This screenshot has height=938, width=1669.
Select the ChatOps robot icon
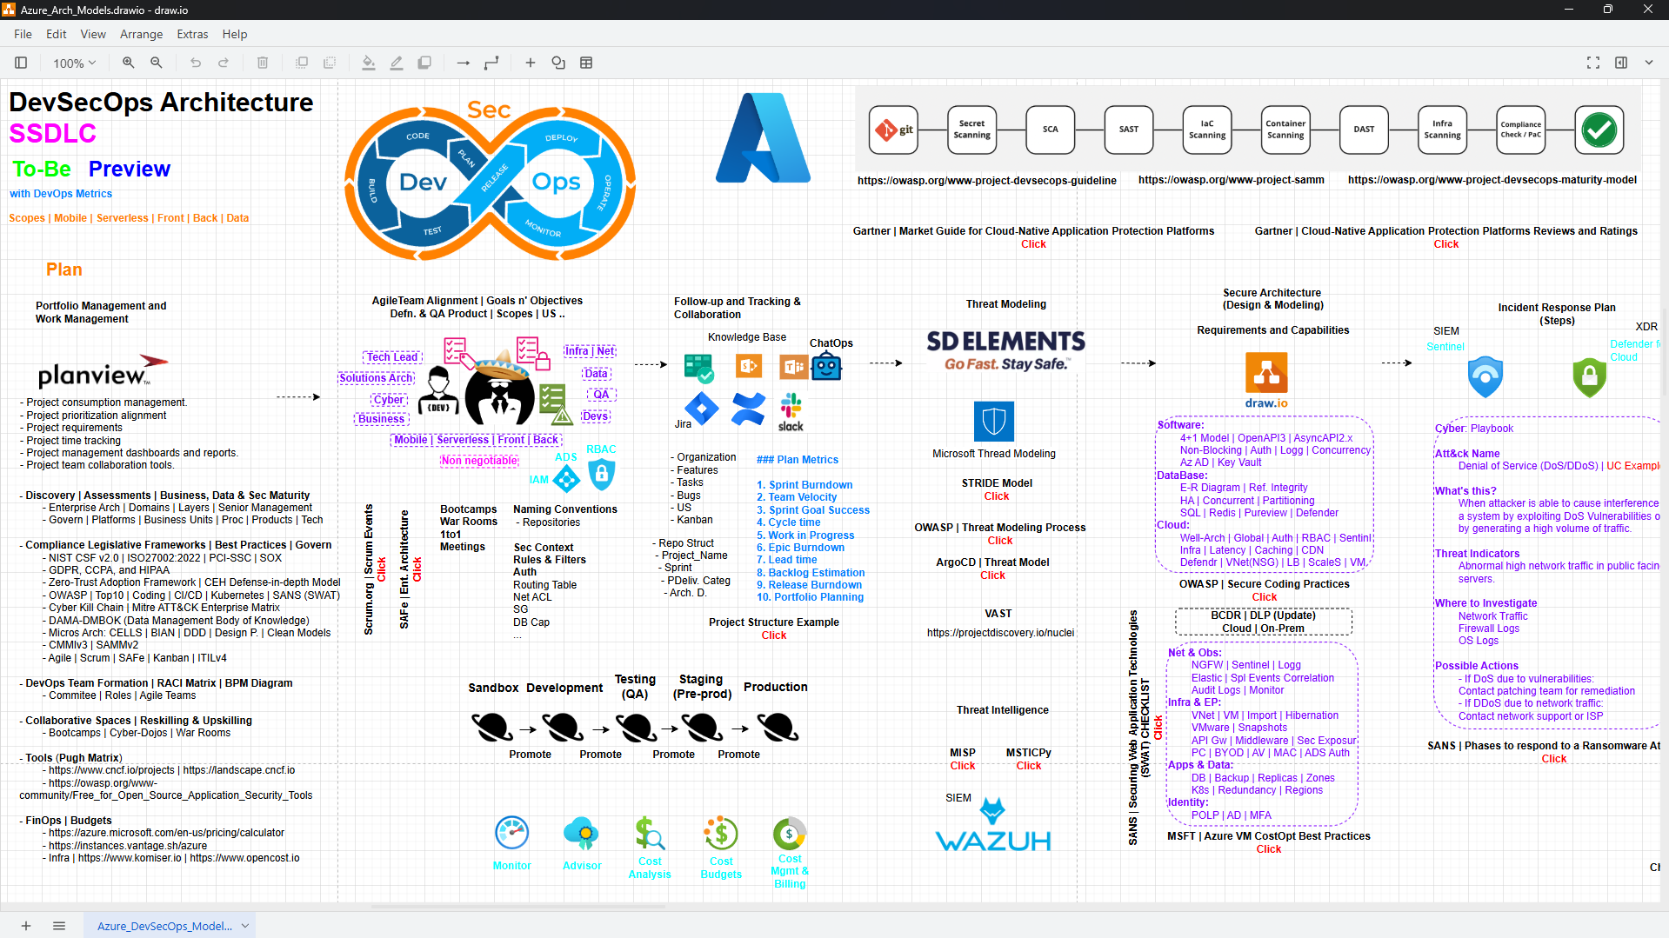point(826,368)
